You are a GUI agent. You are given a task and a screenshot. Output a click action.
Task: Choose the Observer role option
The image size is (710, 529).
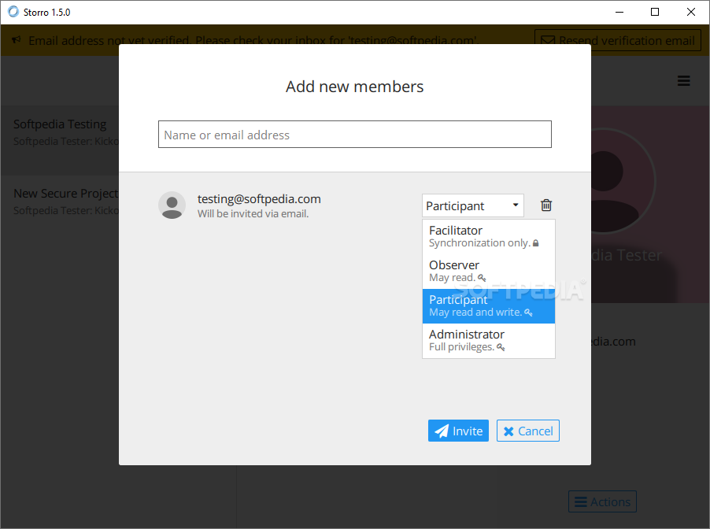point(489,272)
